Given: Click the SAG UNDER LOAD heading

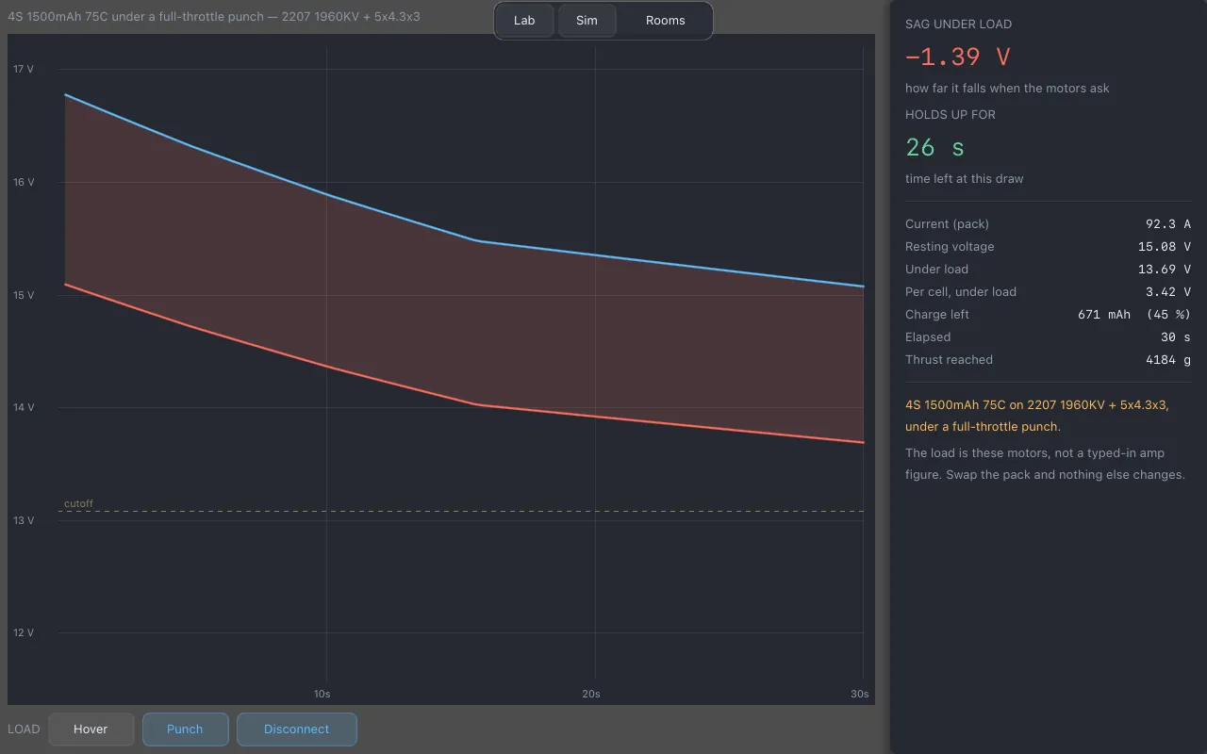Looking at the screenshot, I should (958, 25).
